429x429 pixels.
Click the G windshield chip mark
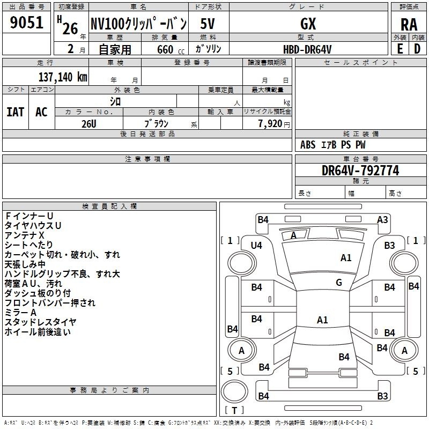point(338,283)
